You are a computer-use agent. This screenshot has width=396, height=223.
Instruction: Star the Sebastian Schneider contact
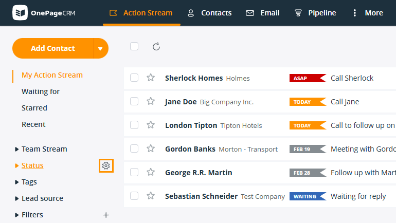coord(151,196)
